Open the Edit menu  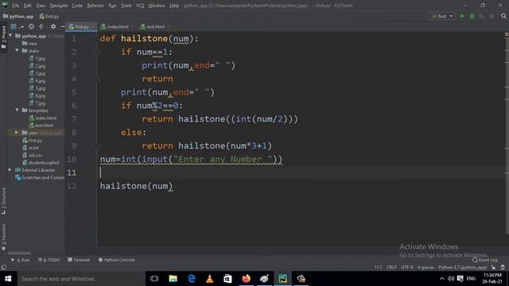28,6
